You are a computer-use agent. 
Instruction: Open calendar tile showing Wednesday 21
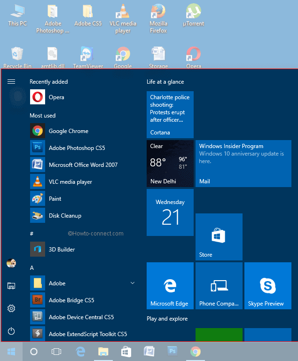pos(170,212)
